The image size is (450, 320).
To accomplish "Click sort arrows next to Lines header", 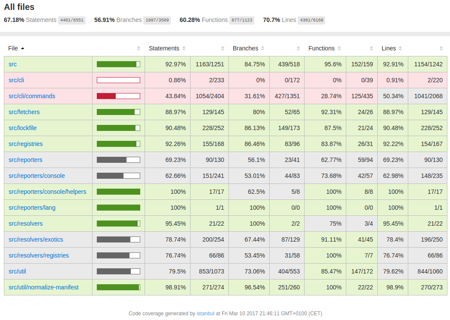I will 400,48.
